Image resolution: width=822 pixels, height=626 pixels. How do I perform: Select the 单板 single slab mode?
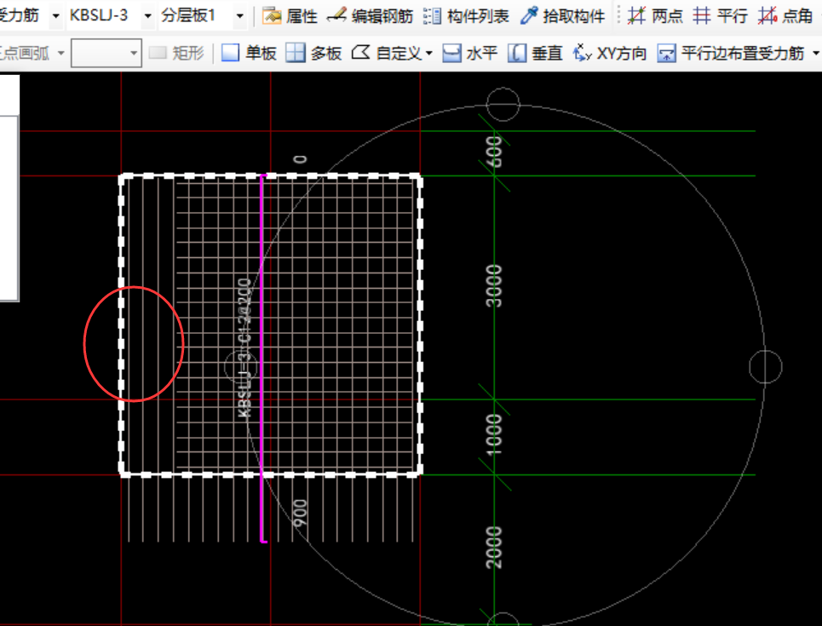(249, 53)
